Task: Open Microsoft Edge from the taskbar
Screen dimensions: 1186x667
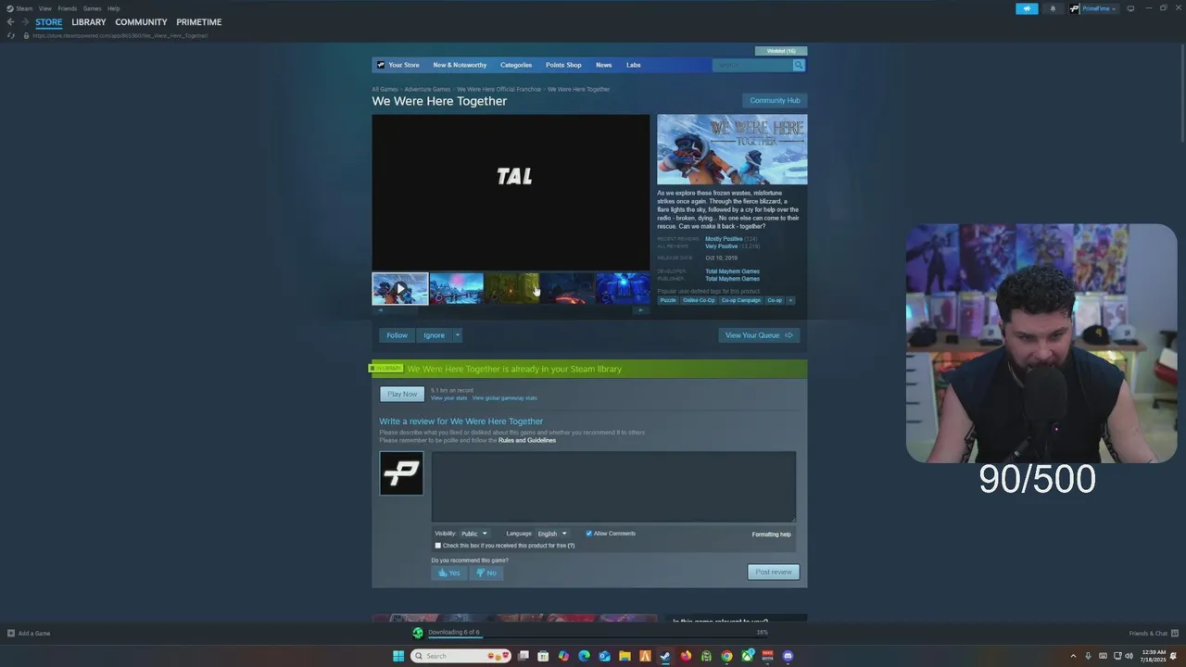Action: pos(584,656)
